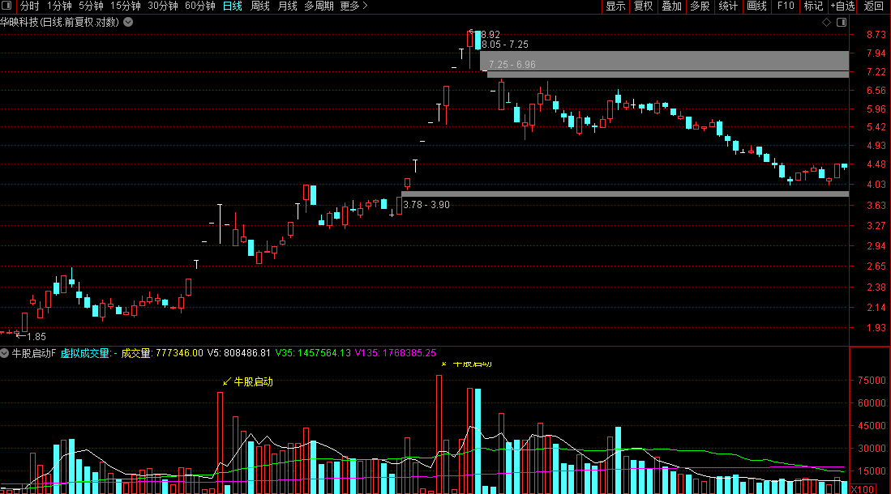Click the 8.73 price axis label
This screenshot has height=494, width=891.
pos(876,35)
